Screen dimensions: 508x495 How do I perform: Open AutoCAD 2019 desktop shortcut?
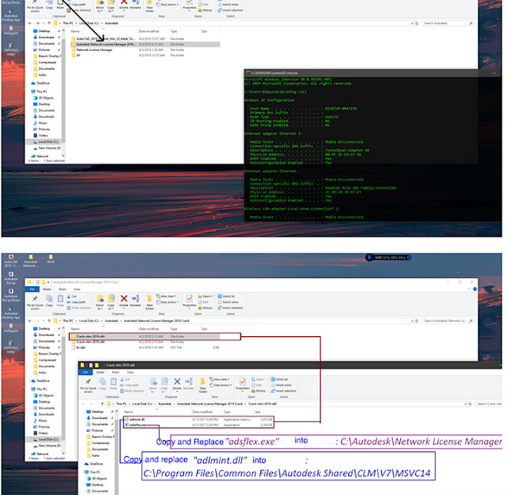10,261
